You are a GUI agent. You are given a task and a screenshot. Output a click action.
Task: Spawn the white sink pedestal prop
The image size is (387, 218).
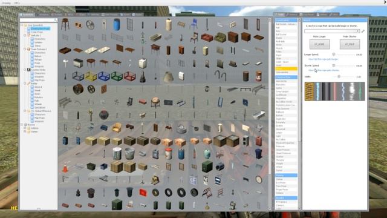pos(65,64)
